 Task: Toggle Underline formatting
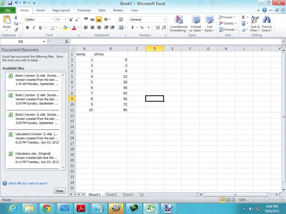(40, 27)
